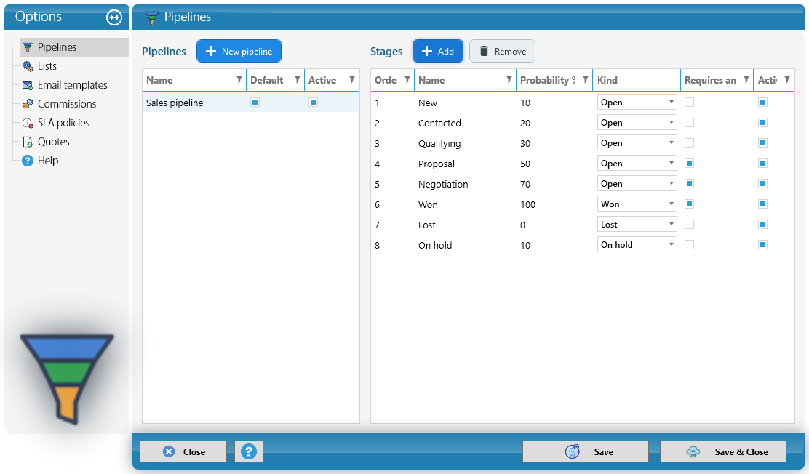Uncheck Active checkbox for the Won stage
809x474 pixels.
coord(763,204)
